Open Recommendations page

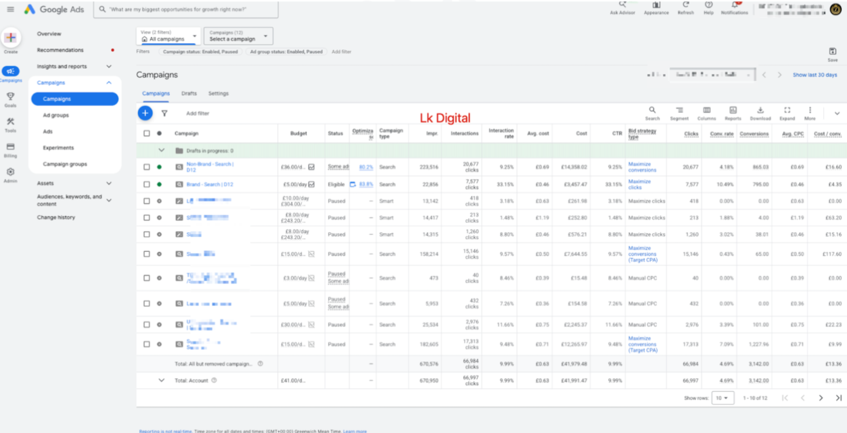(60, 50)
